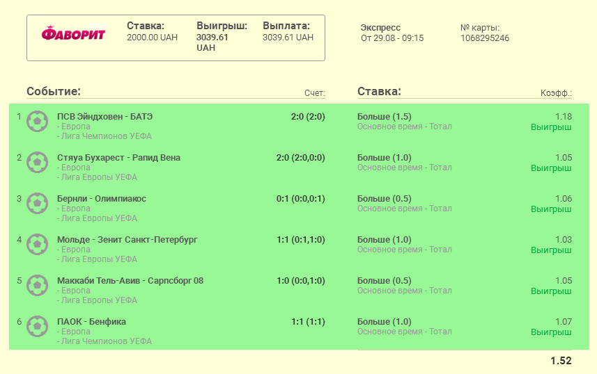Image resolution: width=597 pixels, height=374 pixels.
Task: Click coefficient 1.05 in Маккаби Тель-Авив row
Action: coord(564,281)
